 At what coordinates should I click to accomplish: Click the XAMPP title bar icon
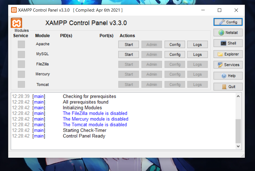pos(14,10)
